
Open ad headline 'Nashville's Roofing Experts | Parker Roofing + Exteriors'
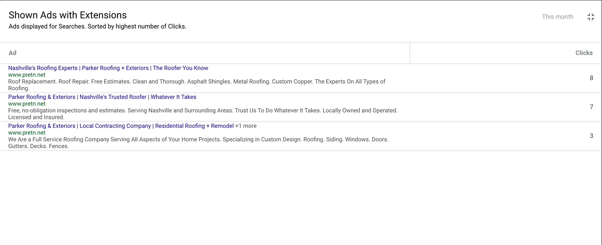click(108, 68)
